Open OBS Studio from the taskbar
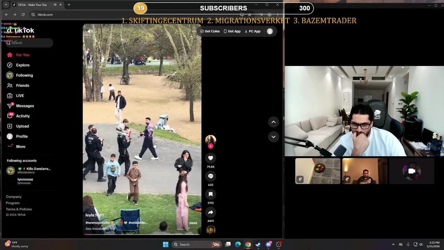This screenshot has height=250, width=444. pyautogui.click(x=279, y=244)
